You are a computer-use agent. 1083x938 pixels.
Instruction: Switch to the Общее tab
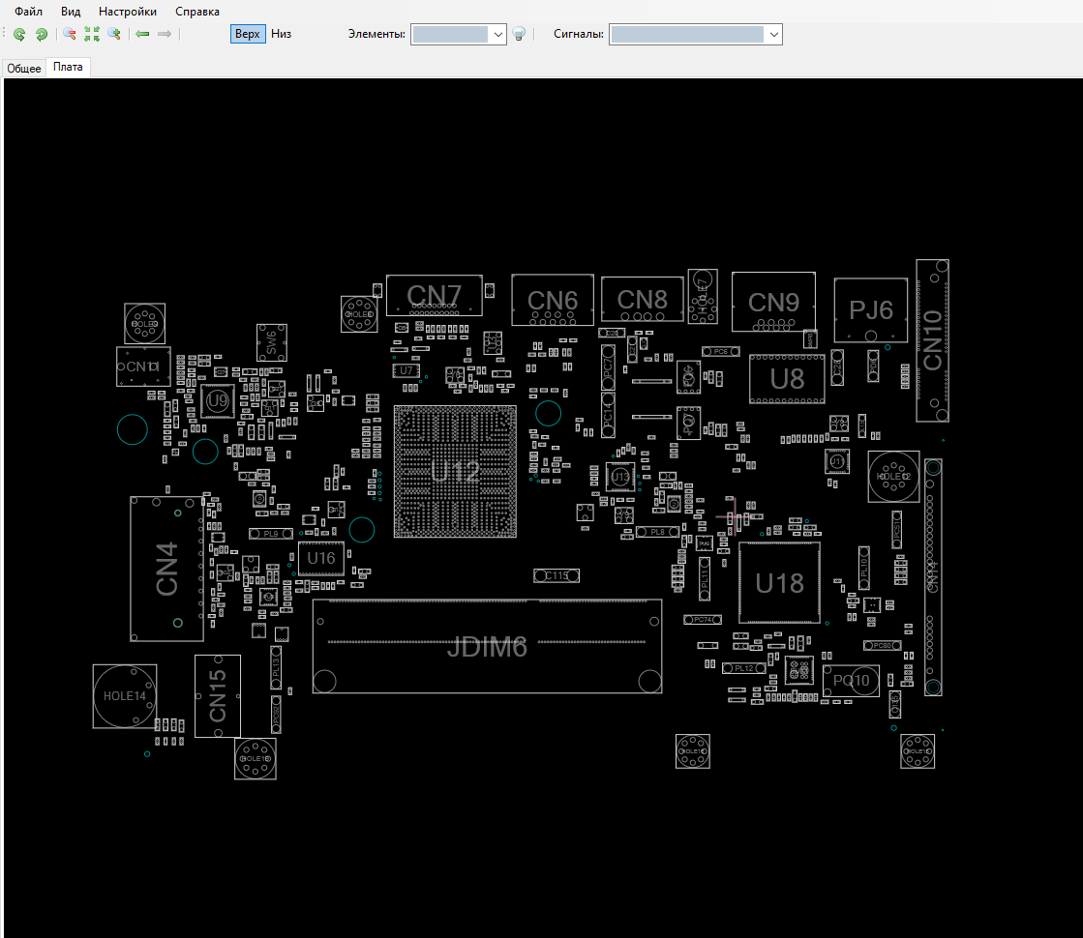pos(24,69)
